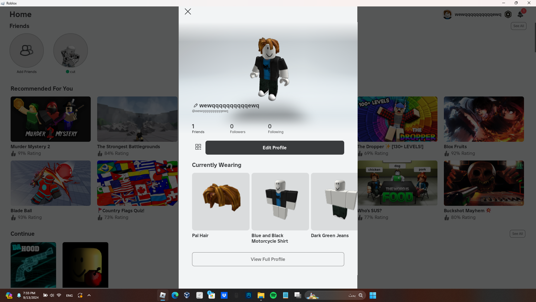
Task: Open the 1 Friends count
Action: [x=198, y=129]
